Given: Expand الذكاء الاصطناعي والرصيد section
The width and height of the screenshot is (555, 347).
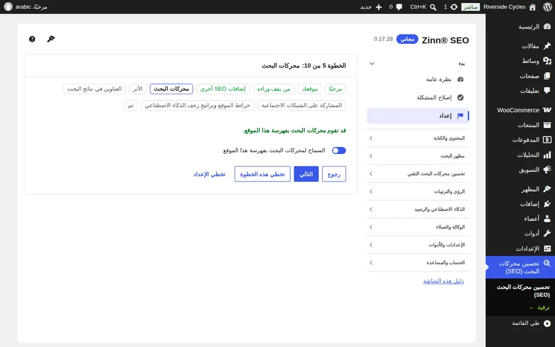Looking at the screenshot, I should pos(418,209).
